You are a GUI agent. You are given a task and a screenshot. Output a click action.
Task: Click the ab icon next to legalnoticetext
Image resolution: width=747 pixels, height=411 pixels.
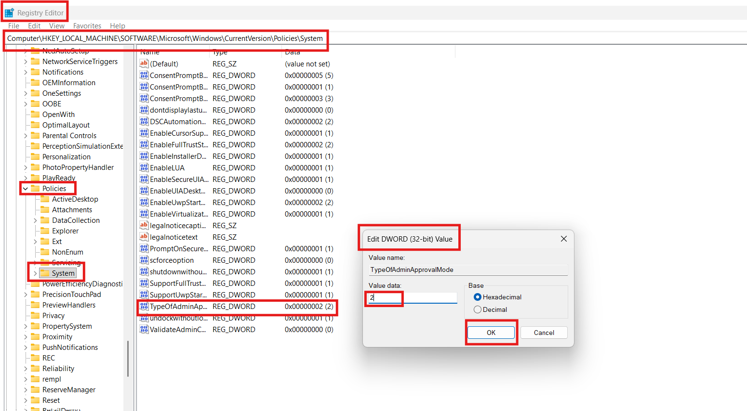pos(144,237)
